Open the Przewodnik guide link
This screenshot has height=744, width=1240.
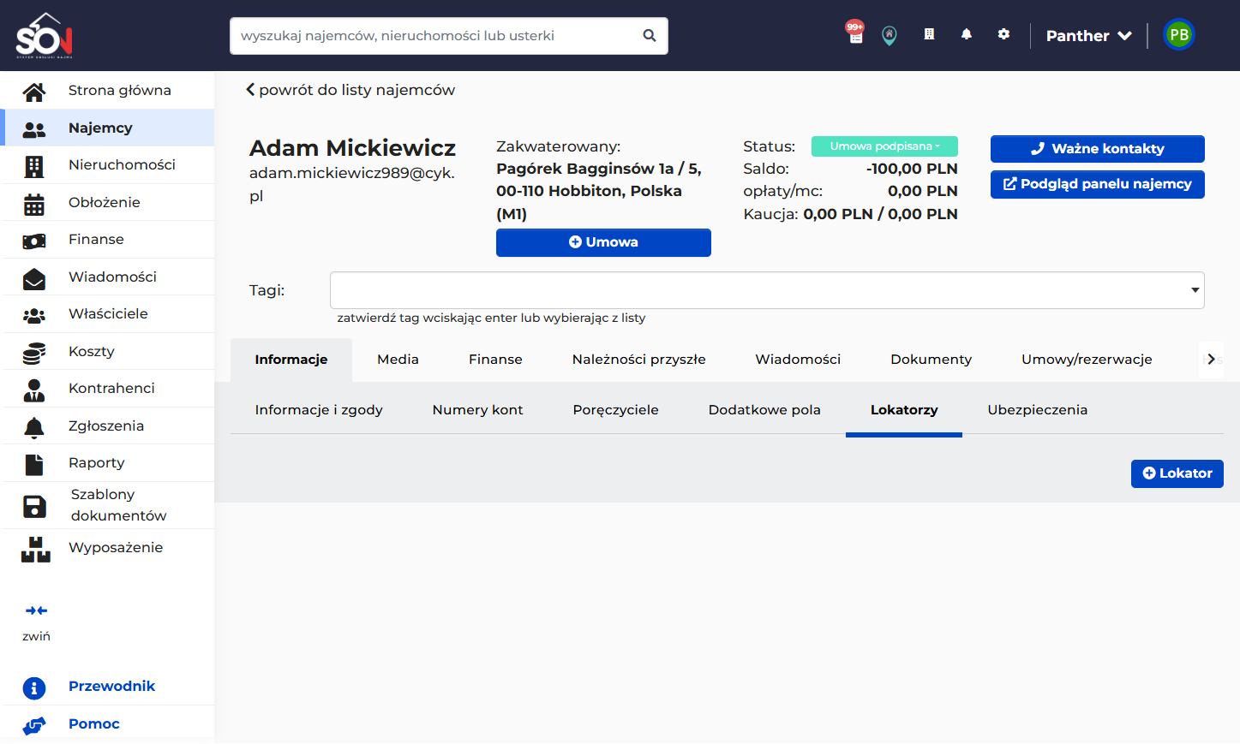(111, 687)
